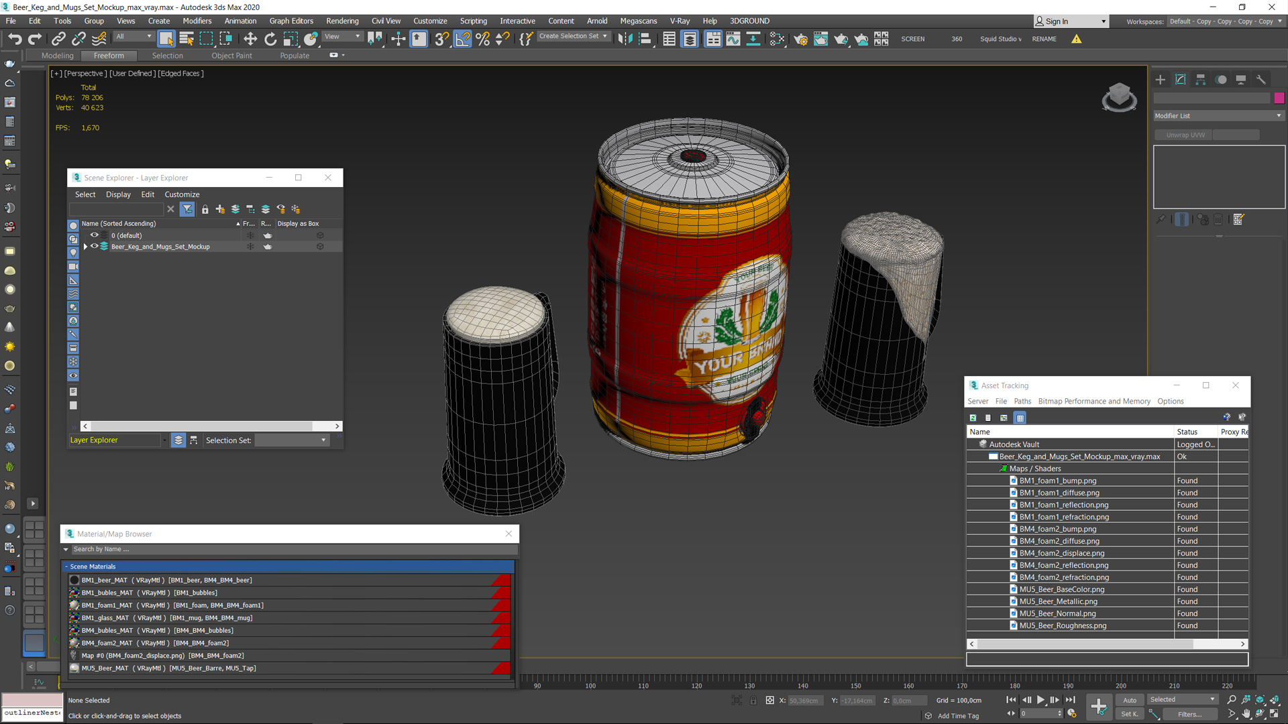Click the Set K. button
Viewport: 1288px width, 724px height.
coord(1129,715)
